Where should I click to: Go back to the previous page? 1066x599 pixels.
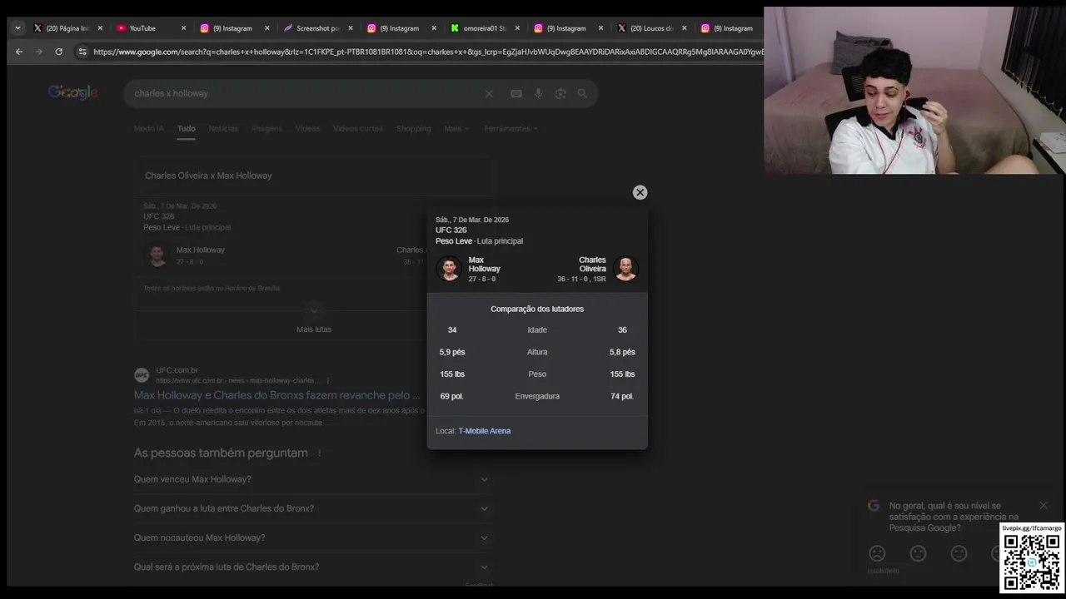tap(19, 52)
